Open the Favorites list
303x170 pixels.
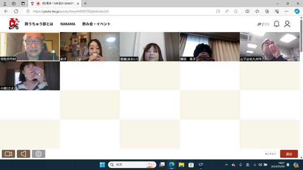[x=257, y=11]
